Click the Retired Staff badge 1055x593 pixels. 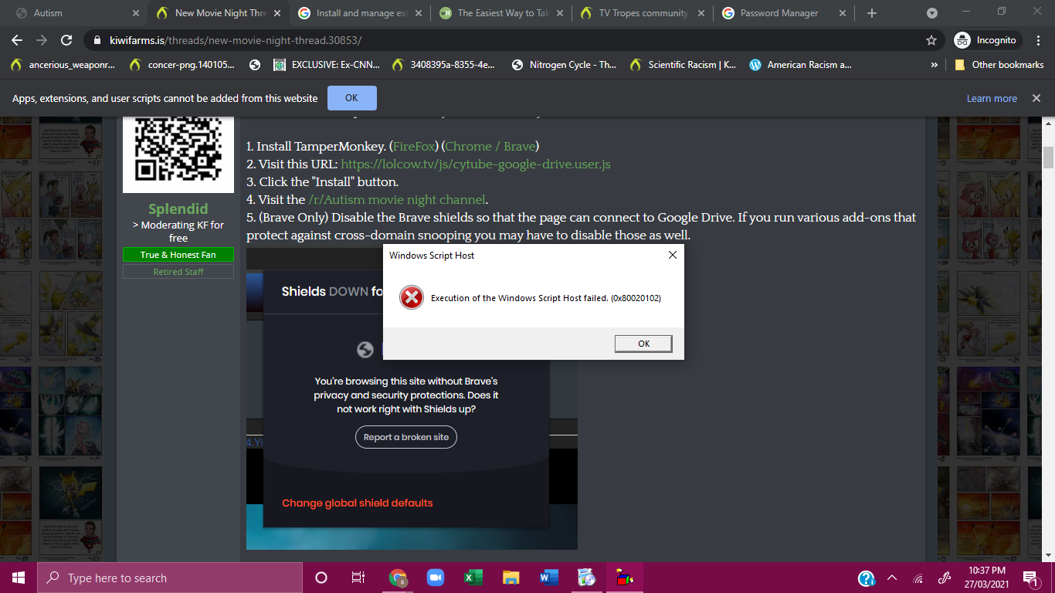[x=178, y=272]
